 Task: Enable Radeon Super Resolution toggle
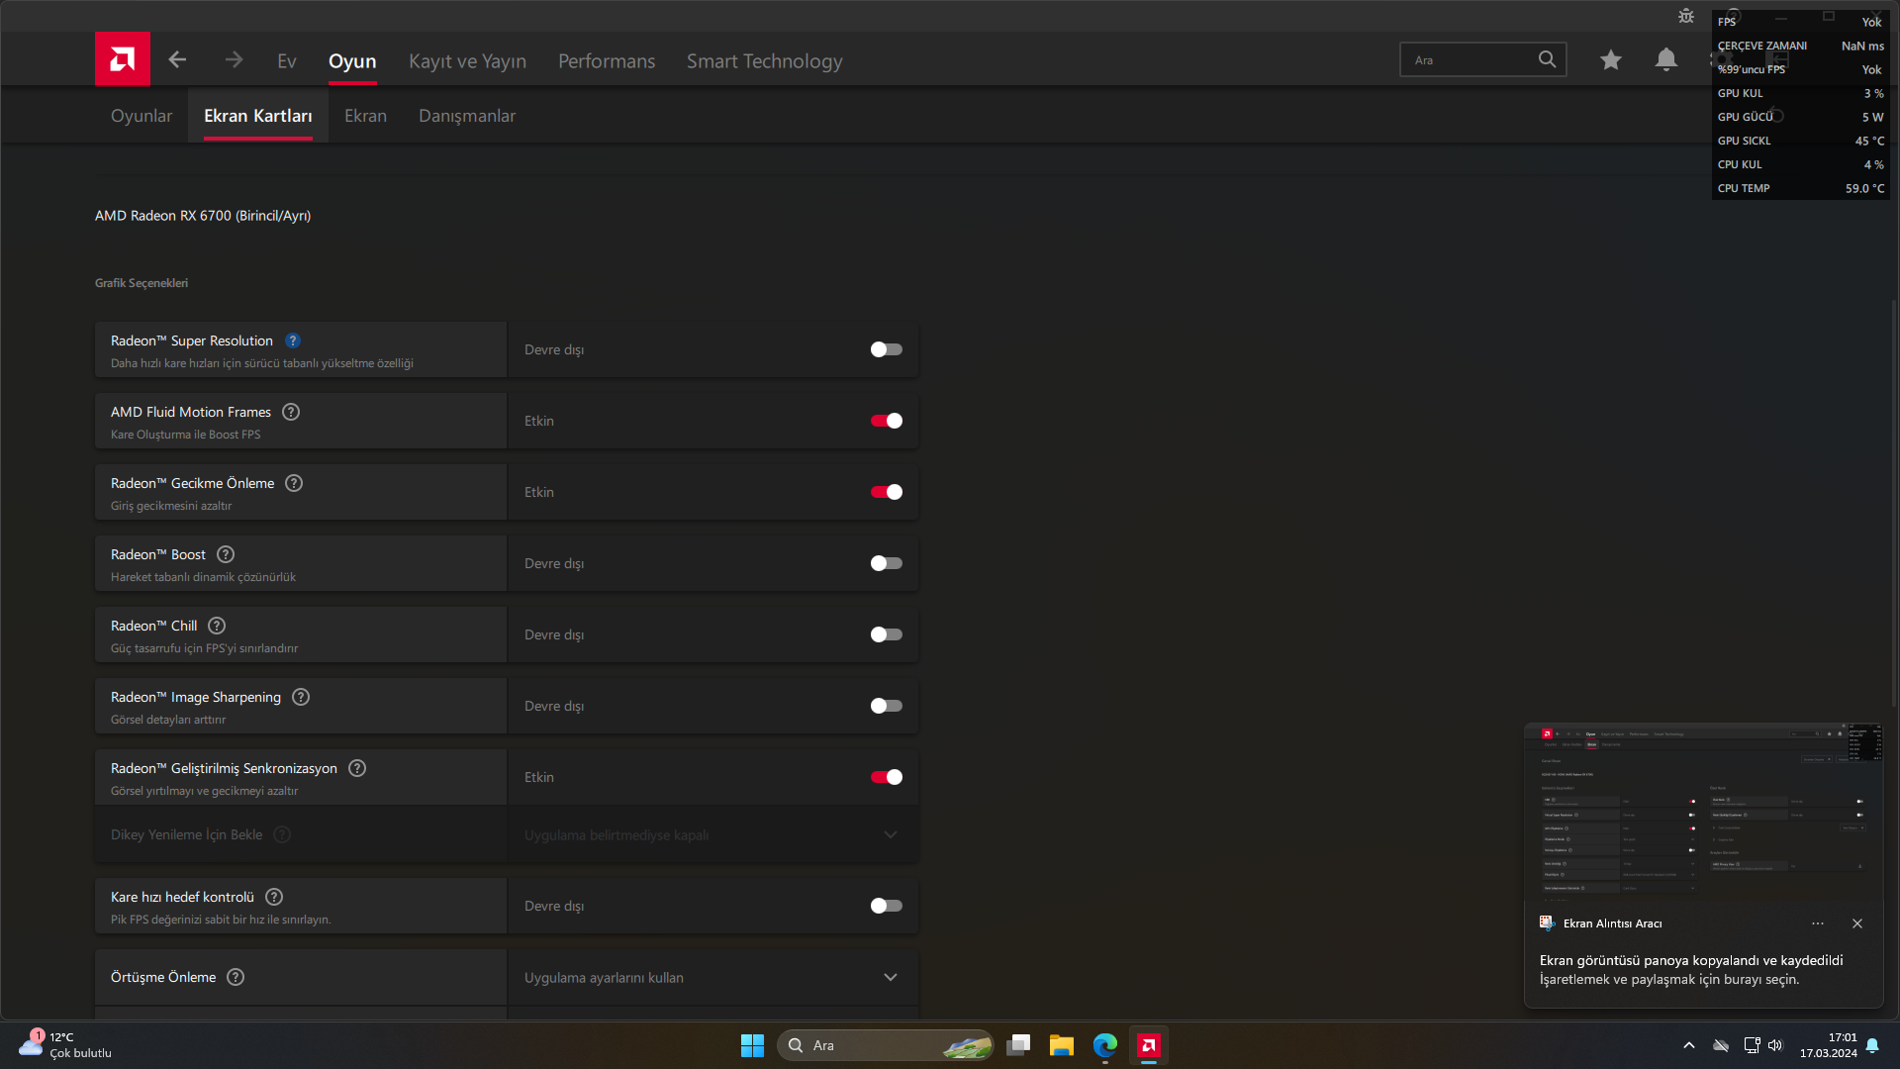886,349
